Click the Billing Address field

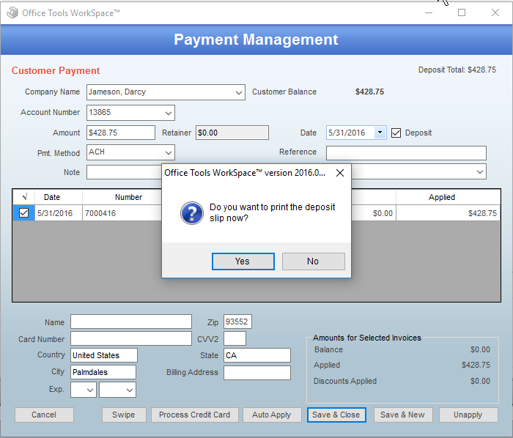(x=257, y=373)
